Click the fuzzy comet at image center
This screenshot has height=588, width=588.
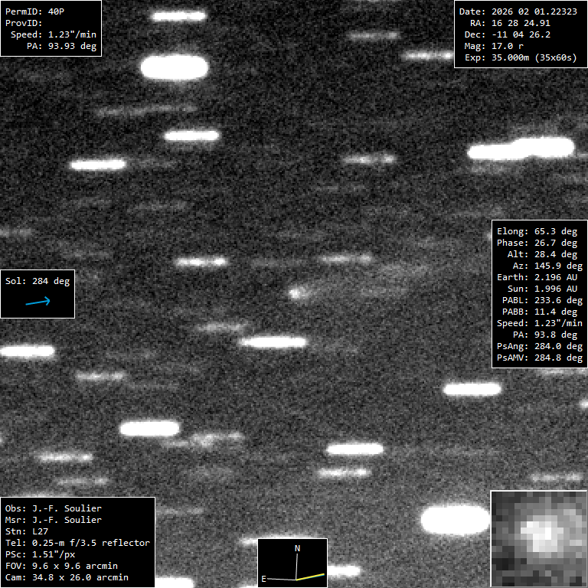coord(296,292)
